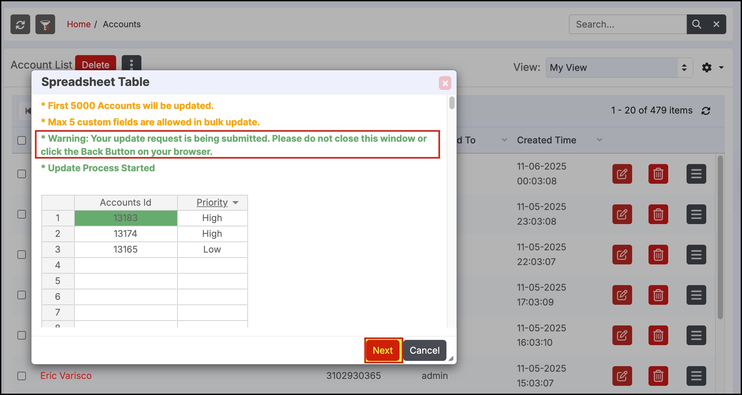742x395 pixels.
Task: Open the gear settings icon near View
Action: (x=707, y=68)
